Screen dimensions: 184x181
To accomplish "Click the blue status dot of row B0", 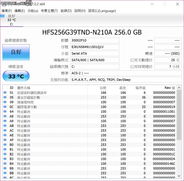I will point(5,144).
